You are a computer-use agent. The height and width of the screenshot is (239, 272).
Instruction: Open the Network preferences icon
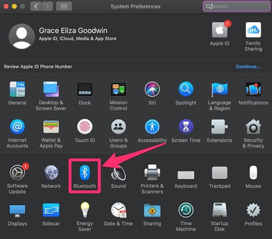[x=51, y=173]
